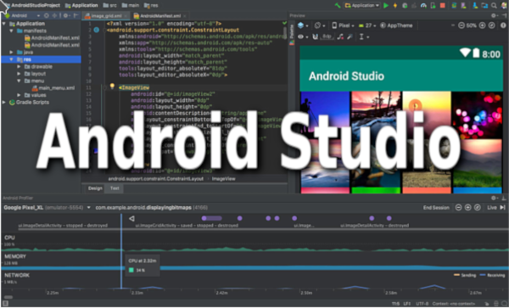Collapse the manifests folder
Viewport: 509px width, 308px height.
click(11, 31)
